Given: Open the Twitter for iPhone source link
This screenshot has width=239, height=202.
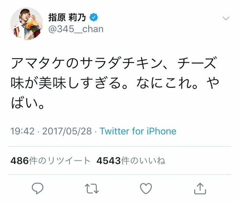Looking at the screenshot, I should pos(138,131).
